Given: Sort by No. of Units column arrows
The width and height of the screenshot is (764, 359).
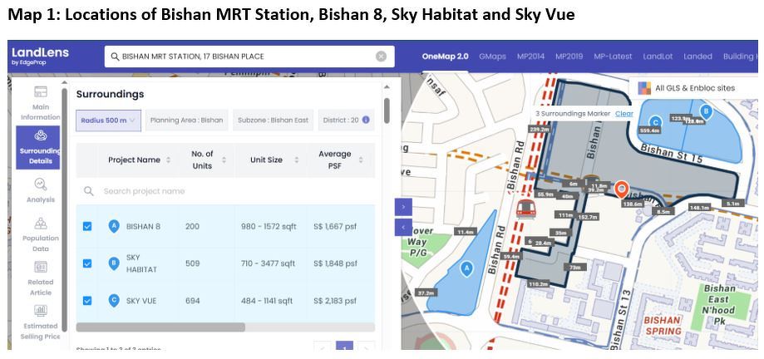Looking at the screenshot, I should click(x=224, y=160).
